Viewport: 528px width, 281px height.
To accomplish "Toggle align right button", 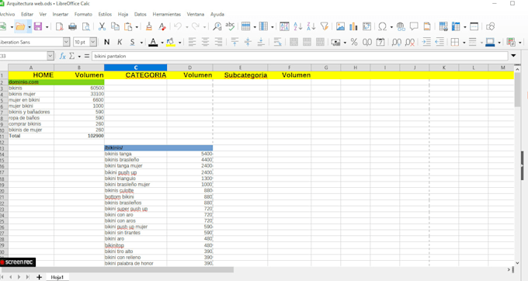I will click(218, 42).
